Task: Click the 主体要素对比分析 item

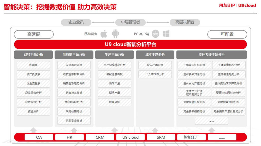Action: tap(194, 74)
